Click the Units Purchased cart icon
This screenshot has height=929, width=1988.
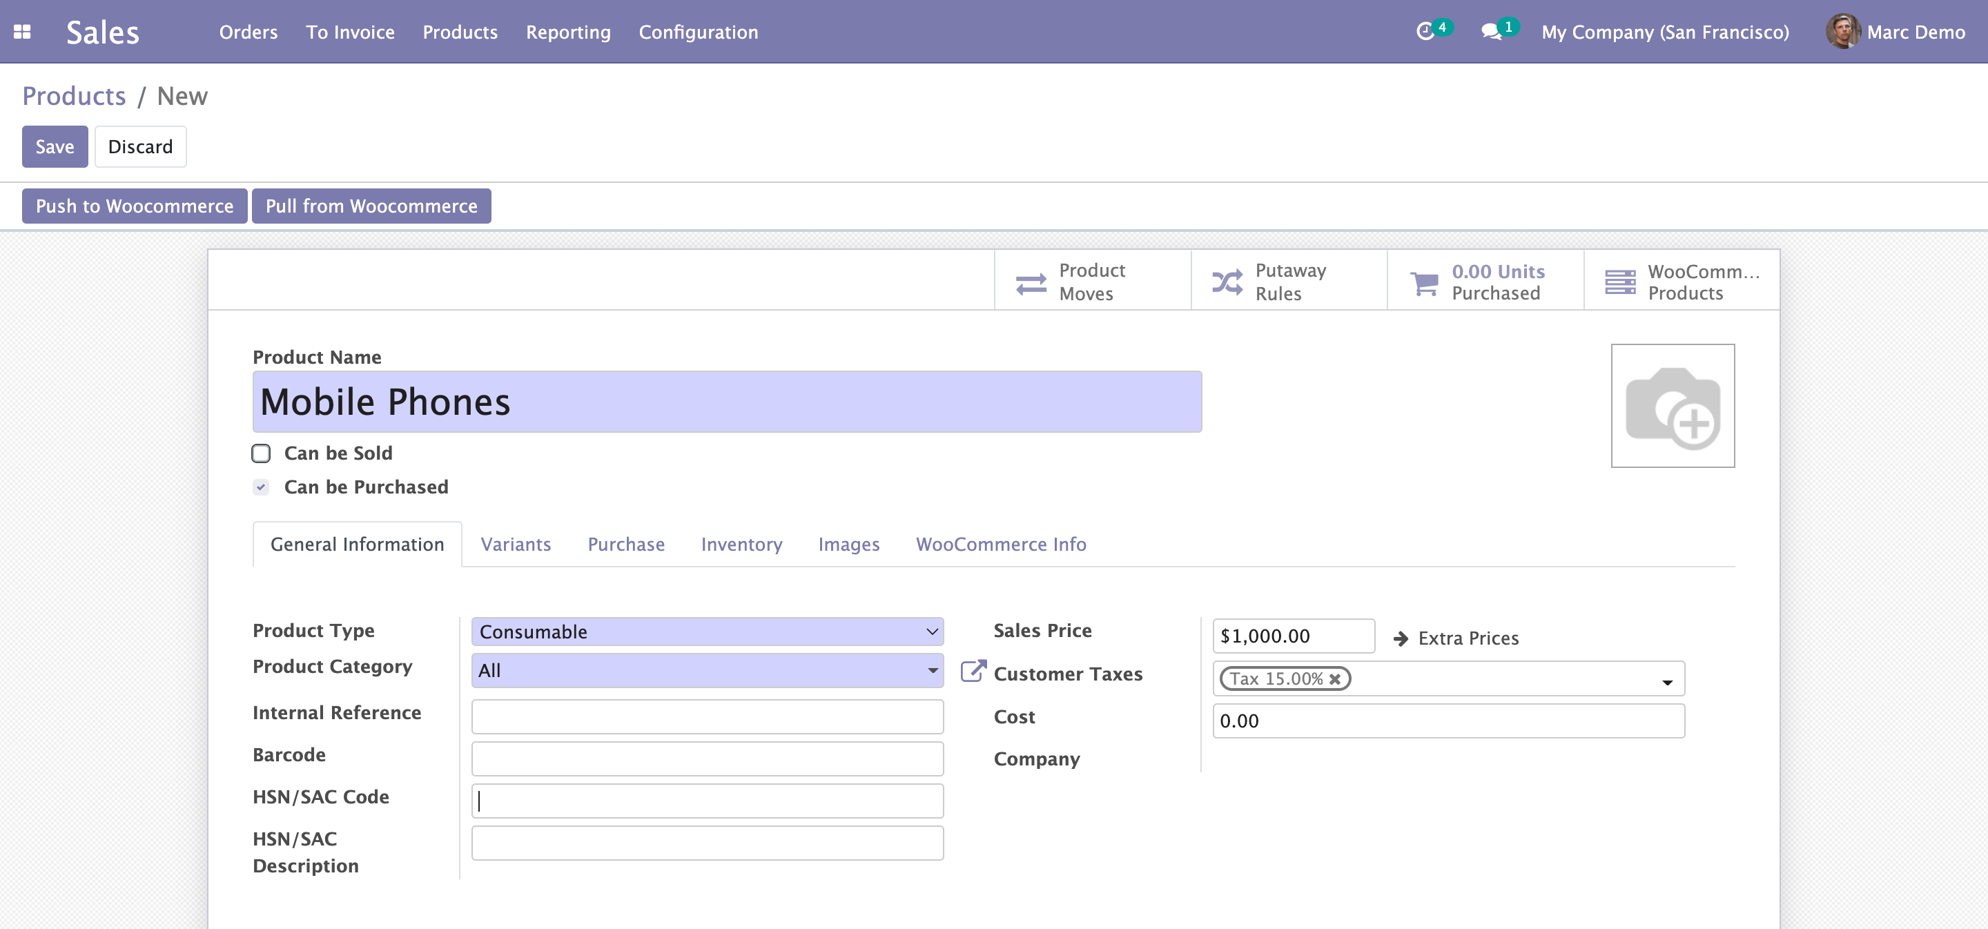coord(1424,282)
